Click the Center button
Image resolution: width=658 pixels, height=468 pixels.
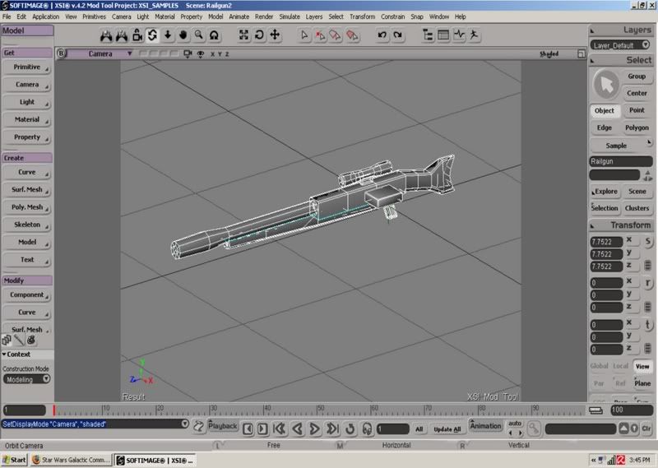(637, 93)
